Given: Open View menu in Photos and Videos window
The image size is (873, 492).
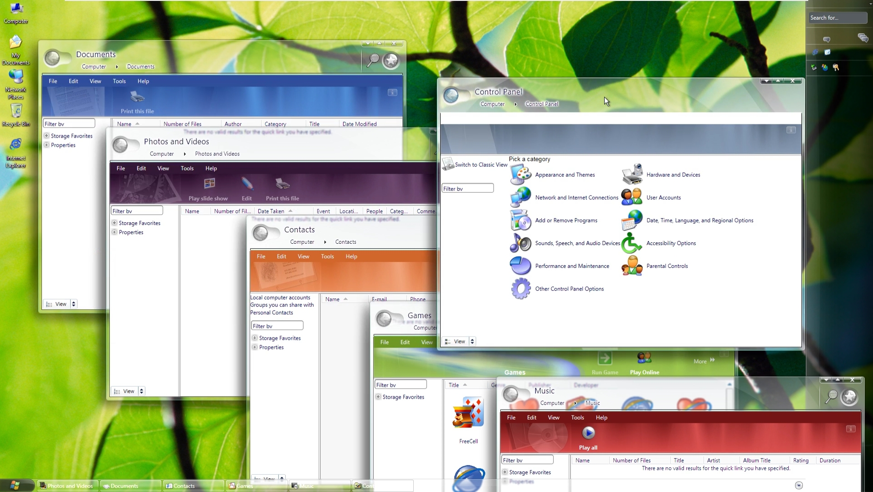Looking at the screenshot, I should tap(163, 168).
